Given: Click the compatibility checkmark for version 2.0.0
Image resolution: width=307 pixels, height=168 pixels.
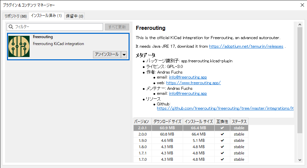Looking at the screenshot, I should point(222,134).
